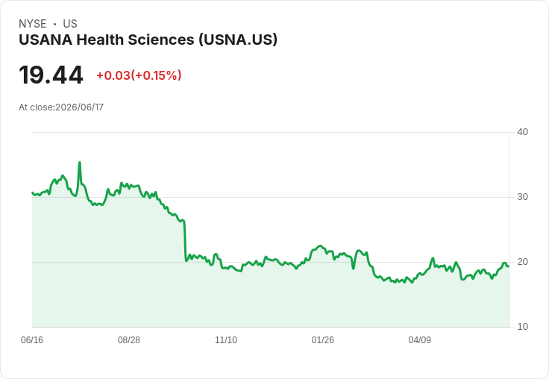Click the last data point at the chart's right end

click(509, 266)
